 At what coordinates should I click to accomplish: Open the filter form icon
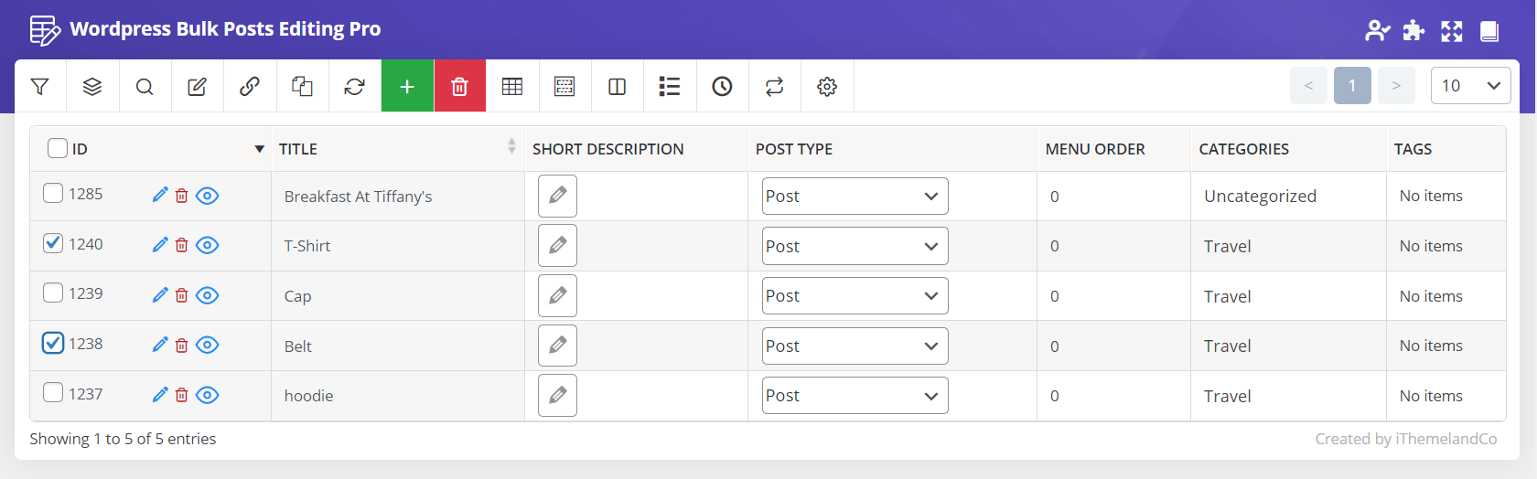pyautogui.click(x=39, y=86)
